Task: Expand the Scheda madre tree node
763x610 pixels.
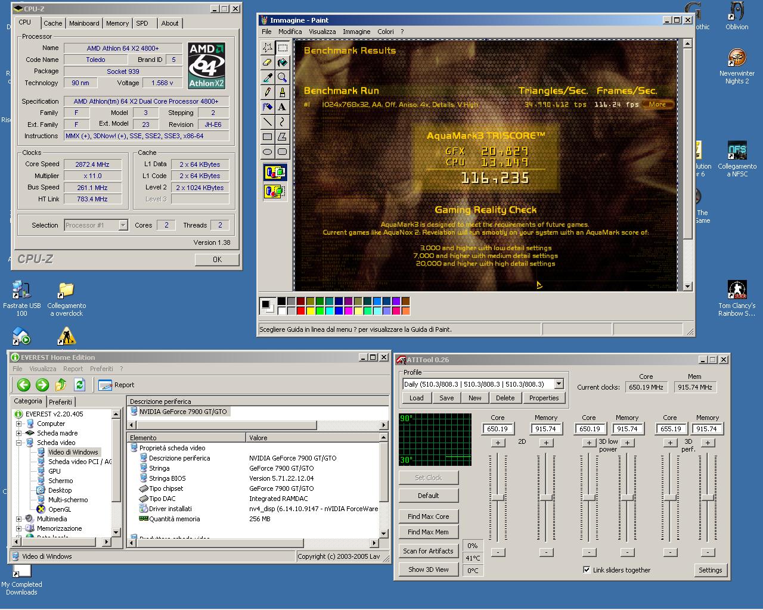Action: click(18, 433)
